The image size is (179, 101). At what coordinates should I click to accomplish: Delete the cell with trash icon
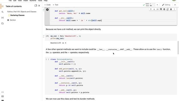tap(171, 9)
